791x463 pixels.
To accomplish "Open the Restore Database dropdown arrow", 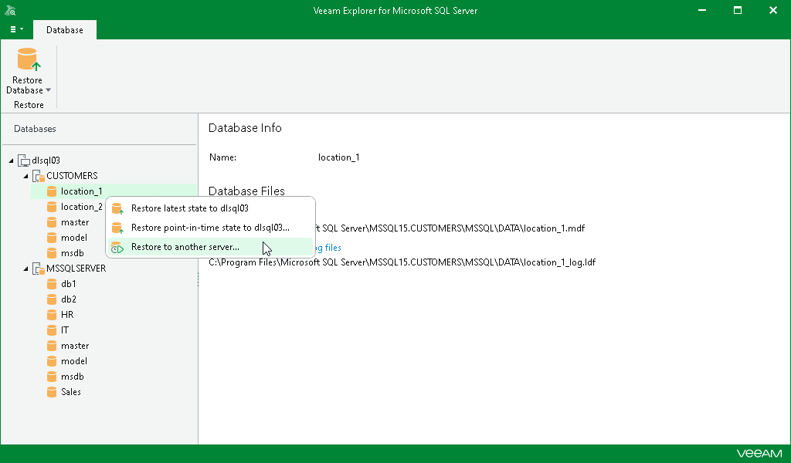I will [x=48, y=90].
